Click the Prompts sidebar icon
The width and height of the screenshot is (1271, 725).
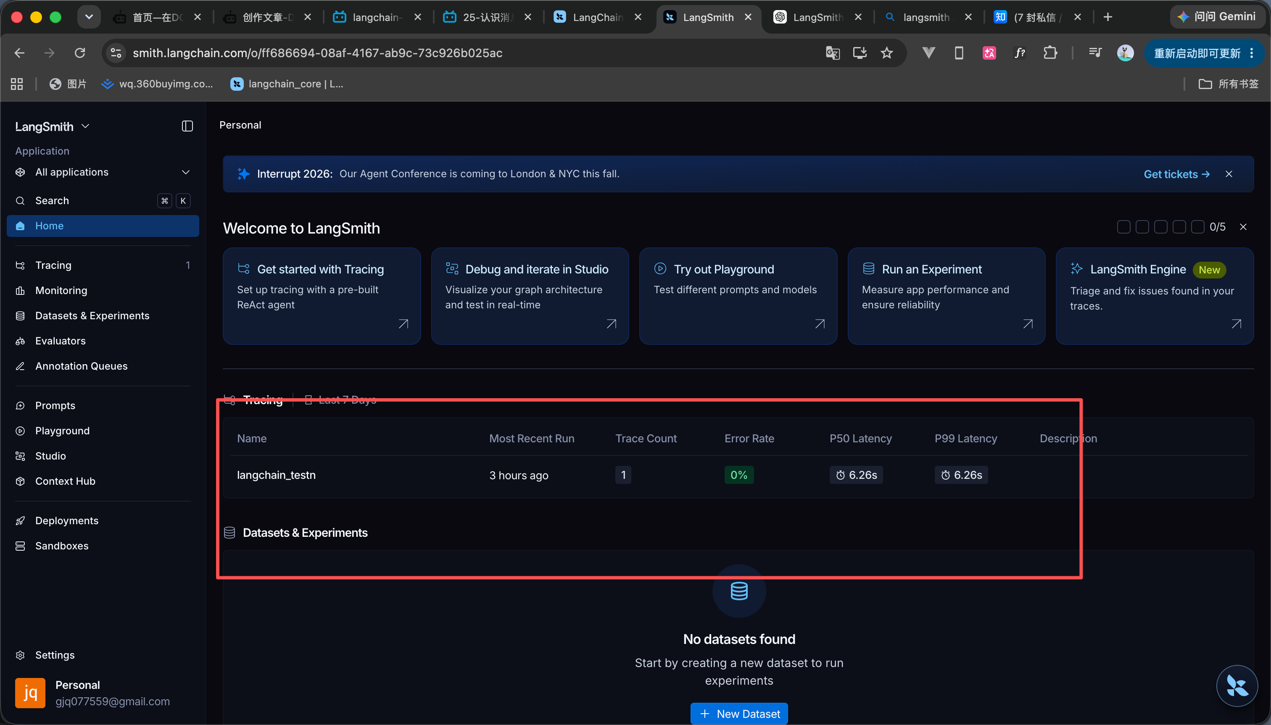[21, 406]
